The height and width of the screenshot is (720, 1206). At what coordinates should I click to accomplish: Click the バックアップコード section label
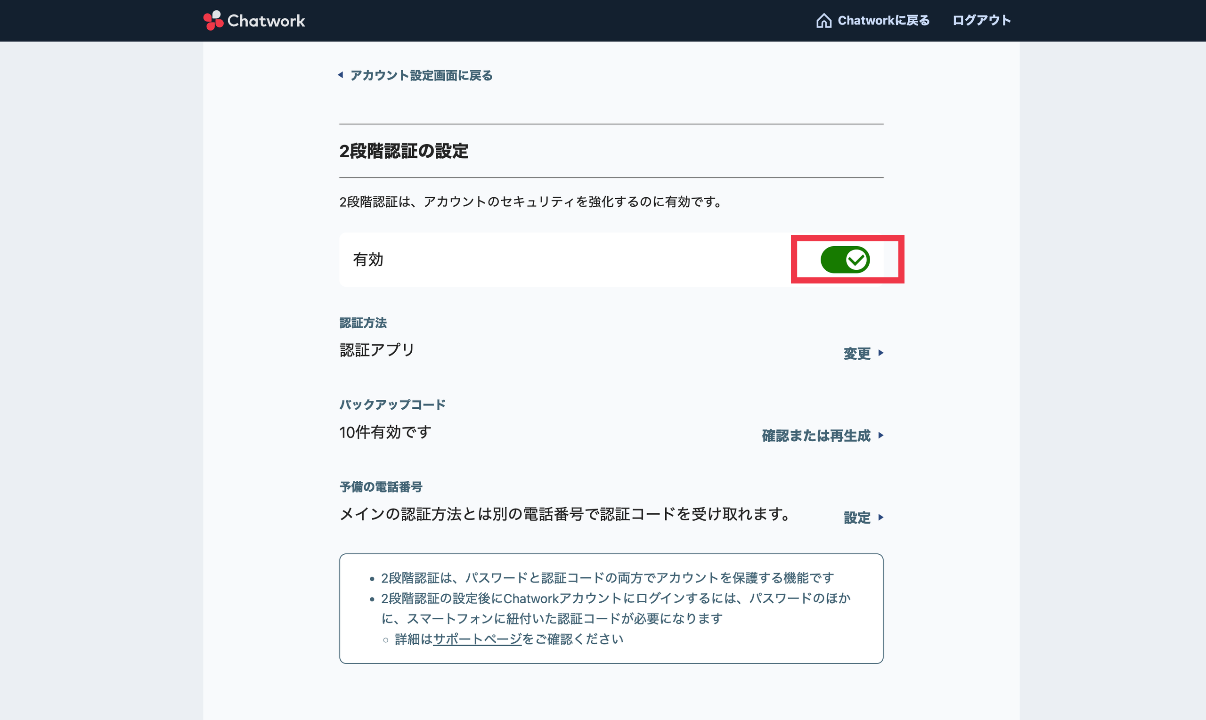click(x=392, y=404)
